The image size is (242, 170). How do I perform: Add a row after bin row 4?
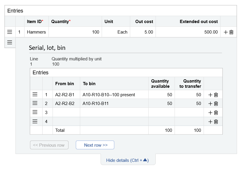210,122
